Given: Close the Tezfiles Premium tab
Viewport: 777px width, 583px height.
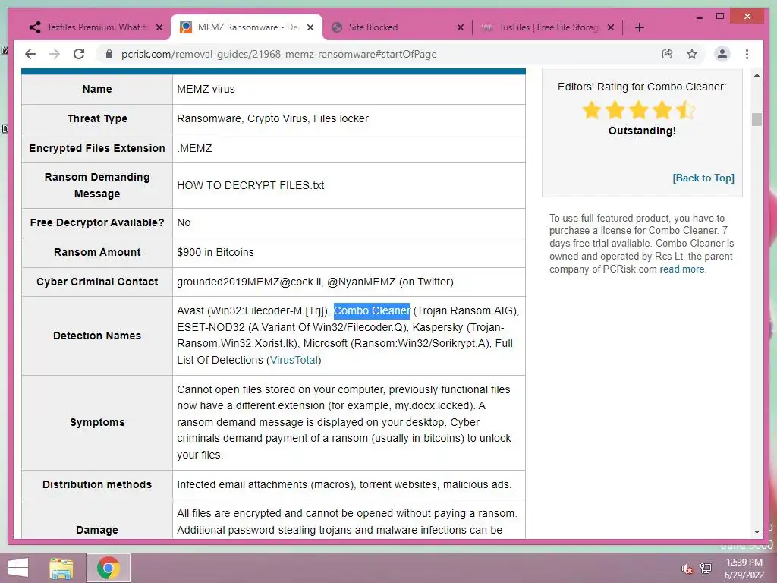Looking at the screenshot, I should pyautogui.click(x=159, y=27).
